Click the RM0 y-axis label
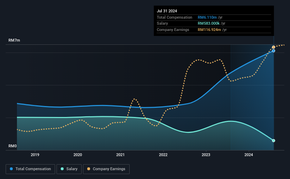The width and height of the screenshot is (290, 179). point(13,146)
